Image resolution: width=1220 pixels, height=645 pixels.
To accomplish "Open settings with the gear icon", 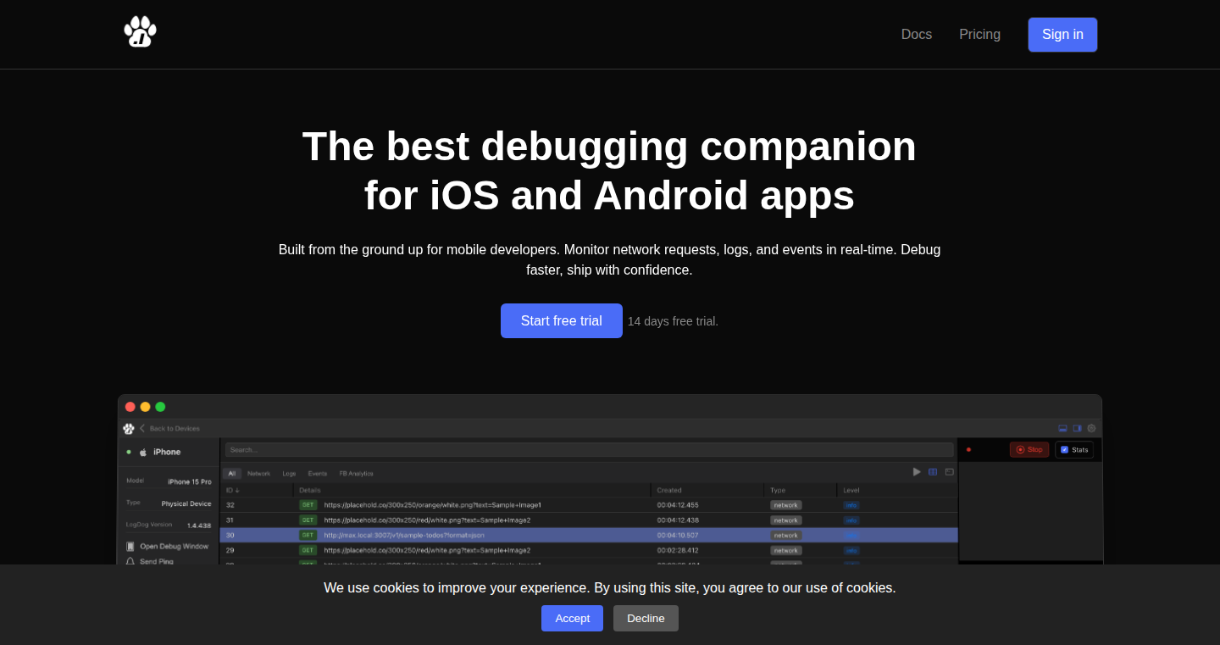I will click(x=1091, y=429).
